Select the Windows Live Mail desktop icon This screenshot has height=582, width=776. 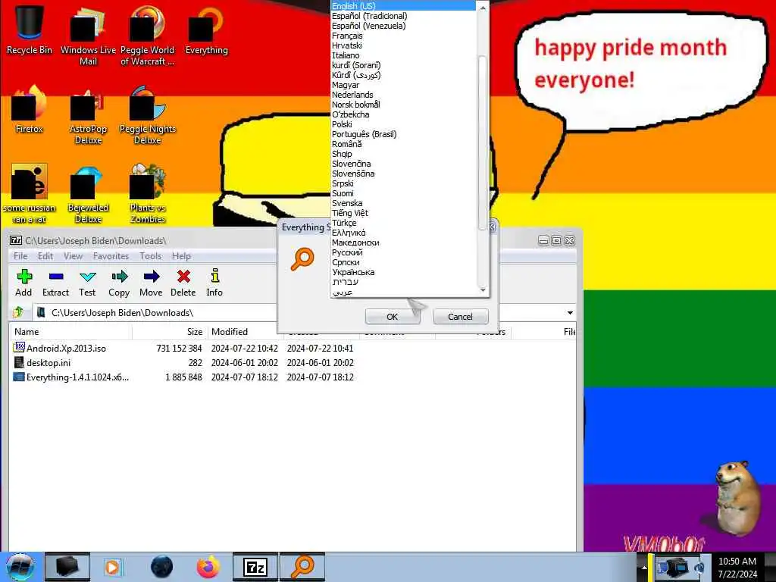pyautogui.click(x=88, y=36)
